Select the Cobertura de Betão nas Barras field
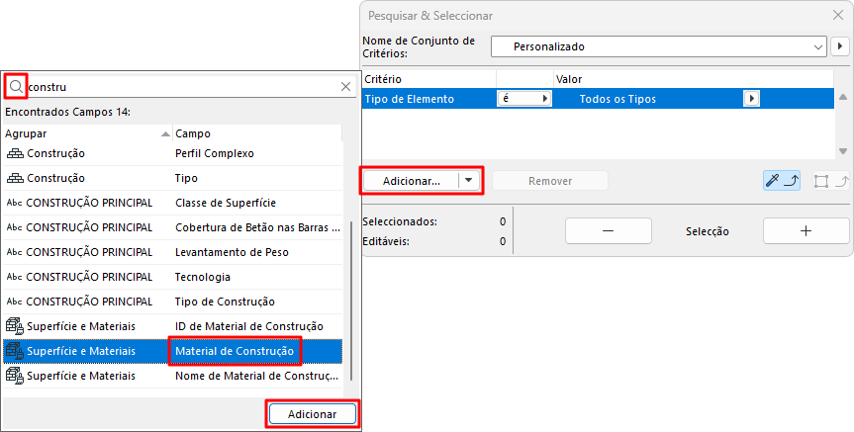Screen dimensions: 854x432 click(x=257, y=227)
